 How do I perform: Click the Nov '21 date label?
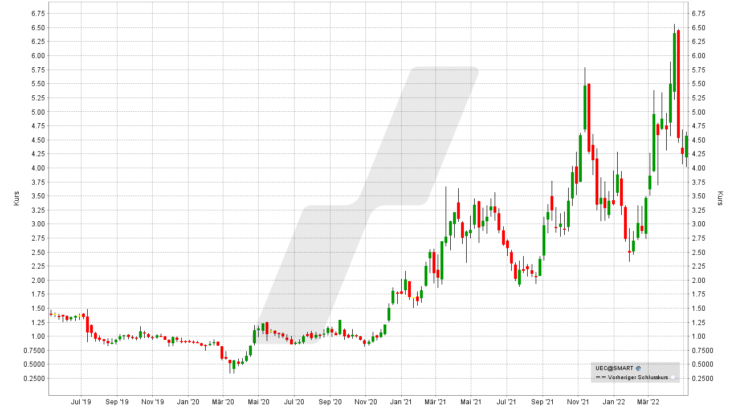(x=578, y=401)
